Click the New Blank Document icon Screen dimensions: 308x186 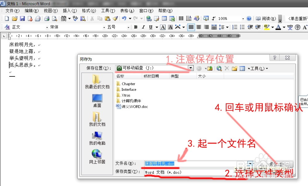(7, 18)
